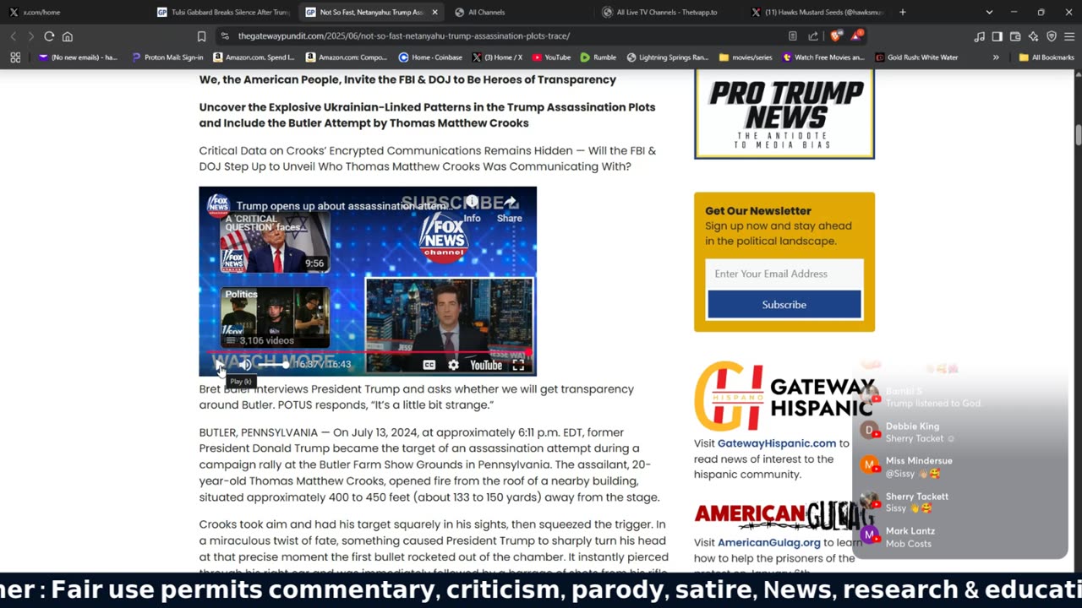Open the Brave Shields lion icon
1082x608 pixels.
[836, 36]
